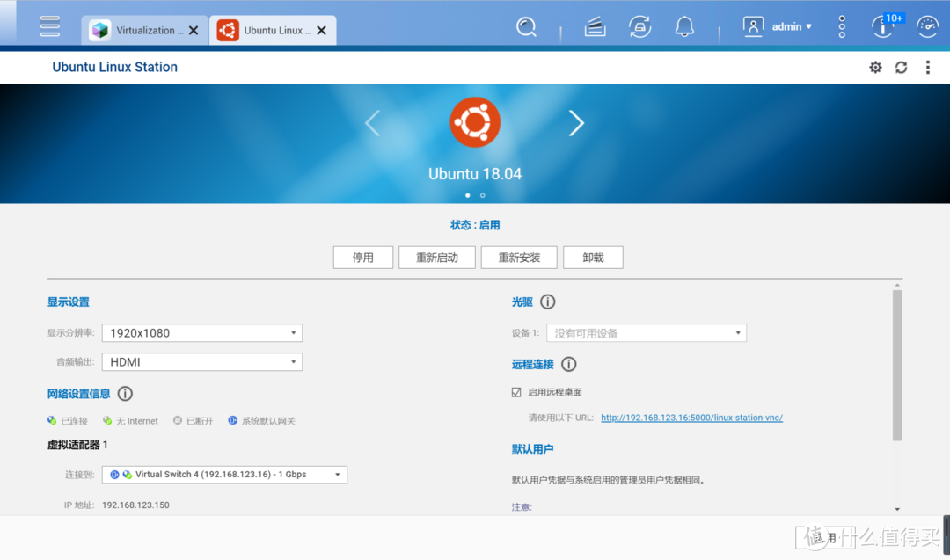Click the 重新启动 button

click(437, 258)
